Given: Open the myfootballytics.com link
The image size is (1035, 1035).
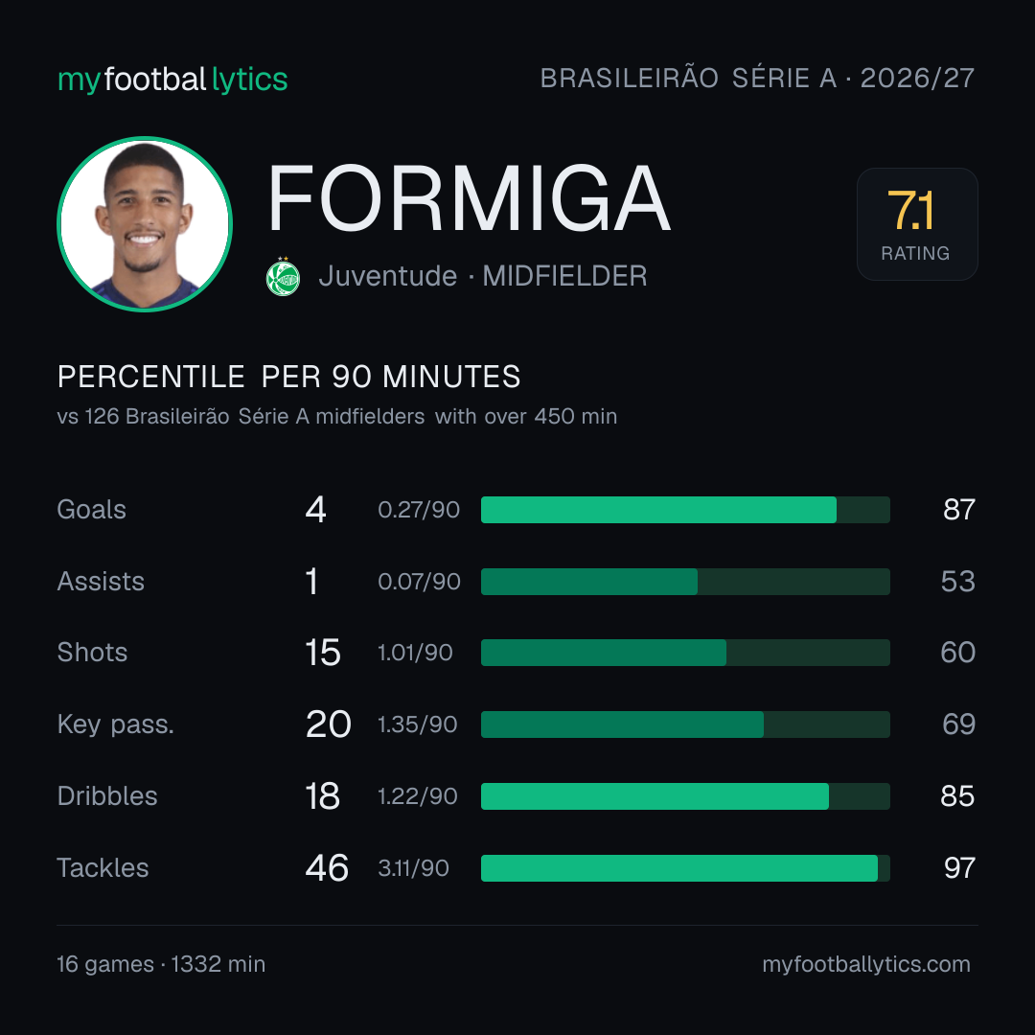Looking at the screenshot, I should [866, 964].
